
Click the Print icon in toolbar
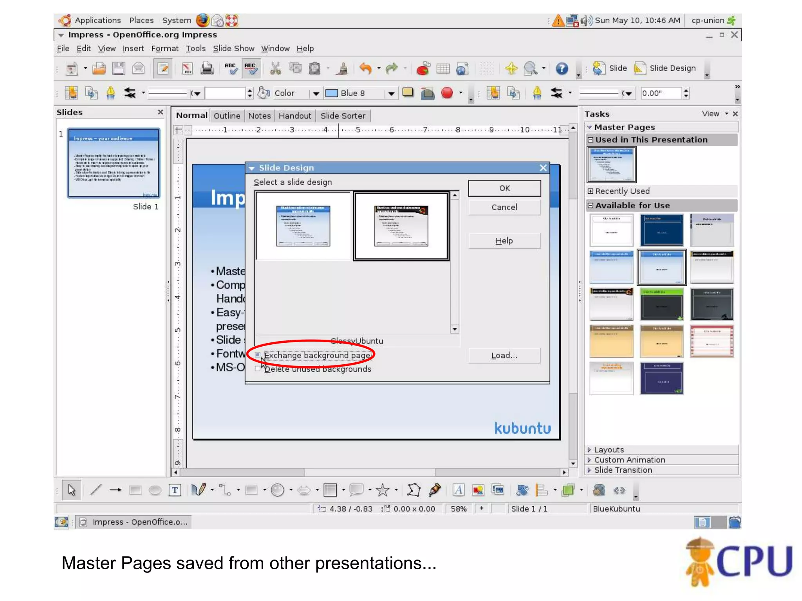207,68
